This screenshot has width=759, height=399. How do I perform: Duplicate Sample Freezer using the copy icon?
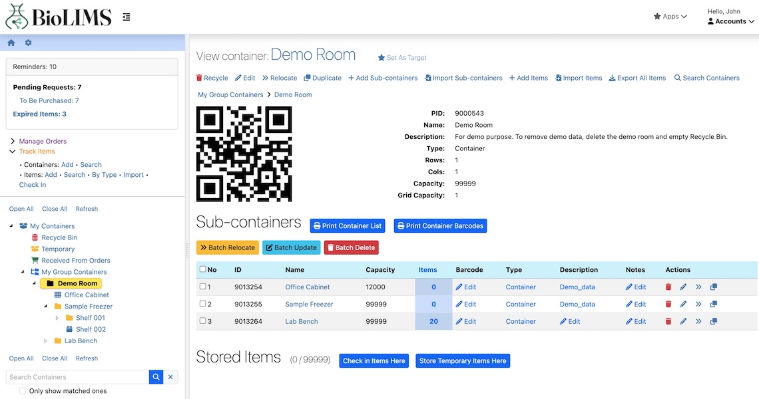(714, 304)
